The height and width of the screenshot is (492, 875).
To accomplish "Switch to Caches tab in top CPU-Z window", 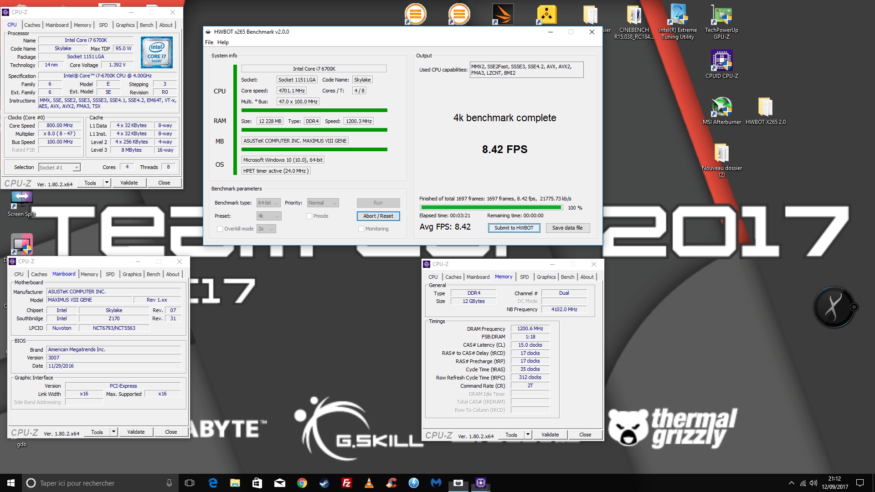I will [32, 25].
